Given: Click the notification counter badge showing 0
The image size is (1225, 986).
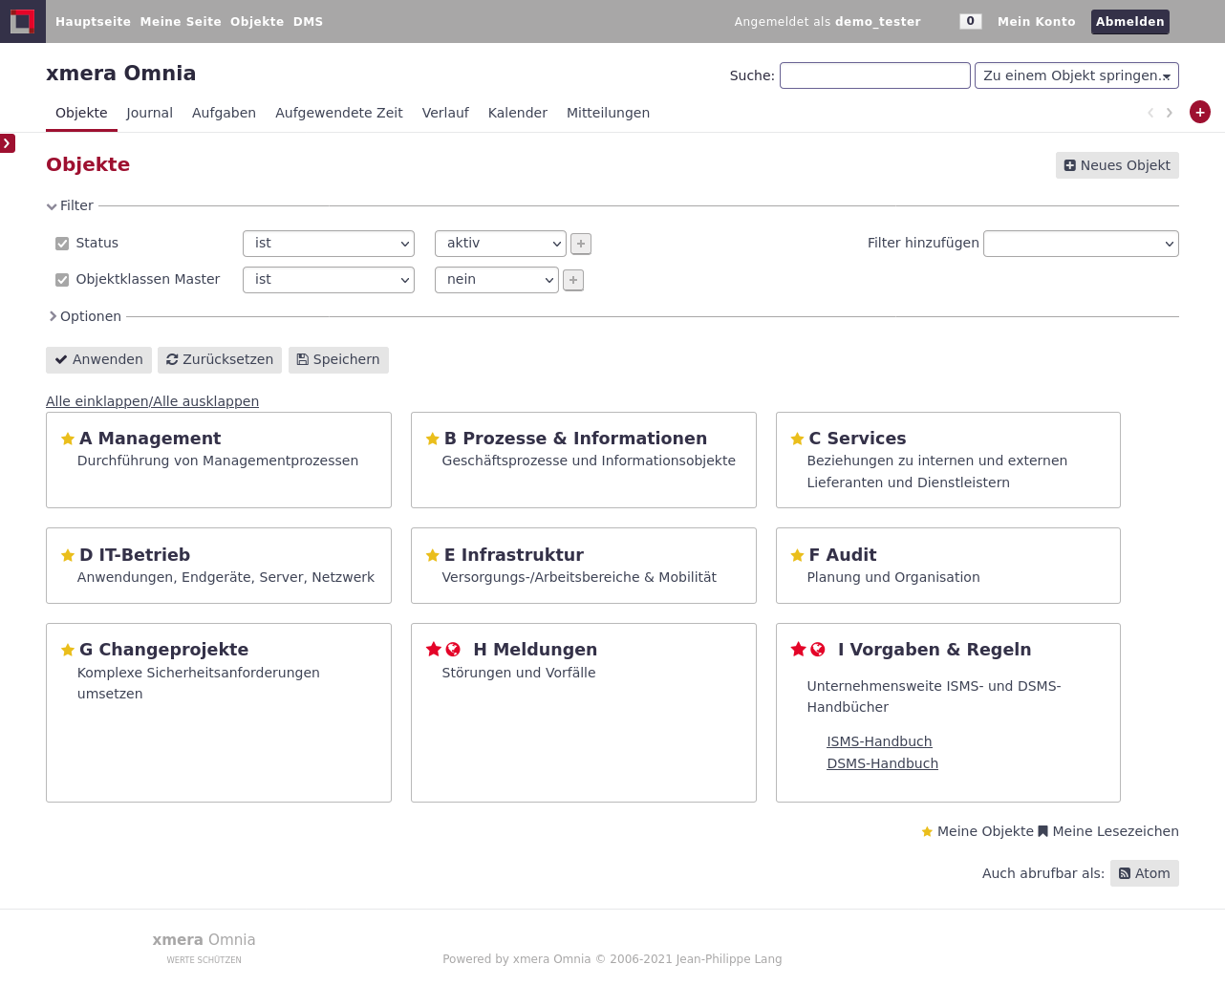Looking at the screenshot, I should pyautogui.click(x=971, y=21).
